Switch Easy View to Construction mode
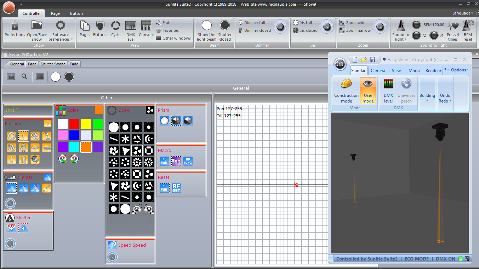Viewport: 479px width, 269px height. [346, 90]
